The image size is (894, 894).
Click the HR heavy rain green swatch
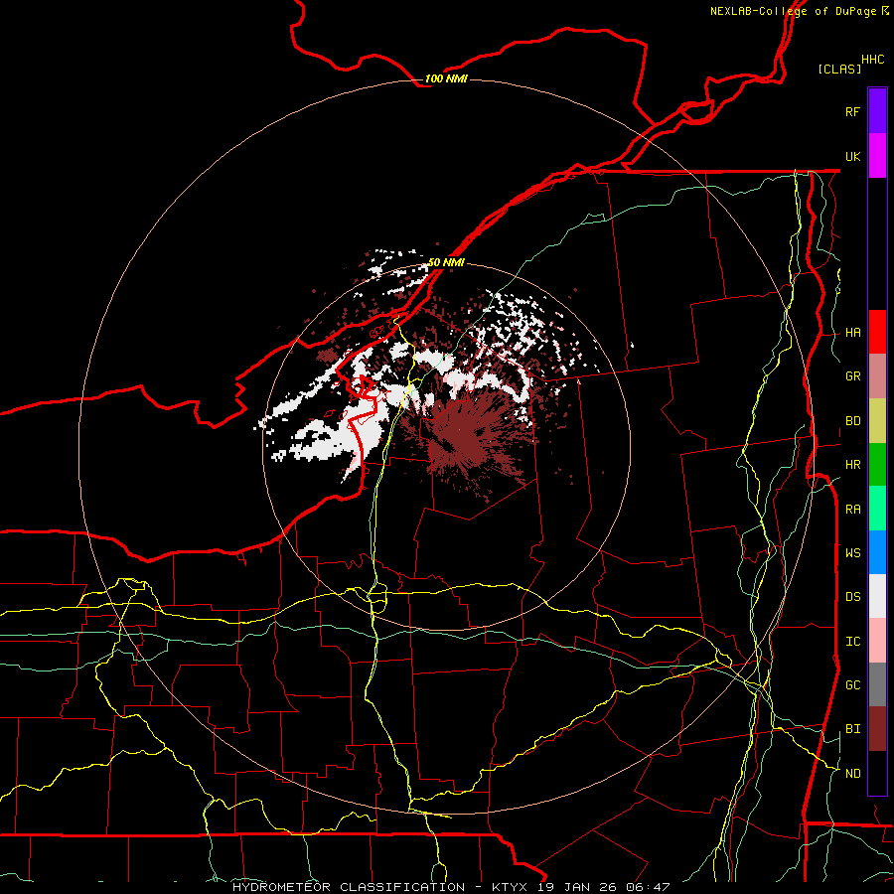pos(877,465)
